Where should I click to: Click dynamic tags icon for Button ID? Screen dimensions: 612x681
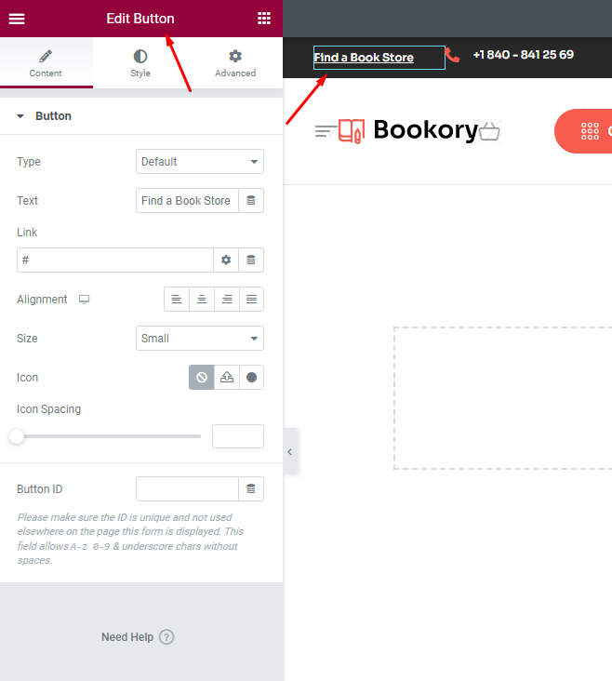tap(251, 489)
